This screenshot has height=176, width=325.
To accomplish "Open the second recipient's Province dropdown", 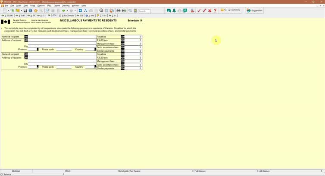I will [37, 67].
